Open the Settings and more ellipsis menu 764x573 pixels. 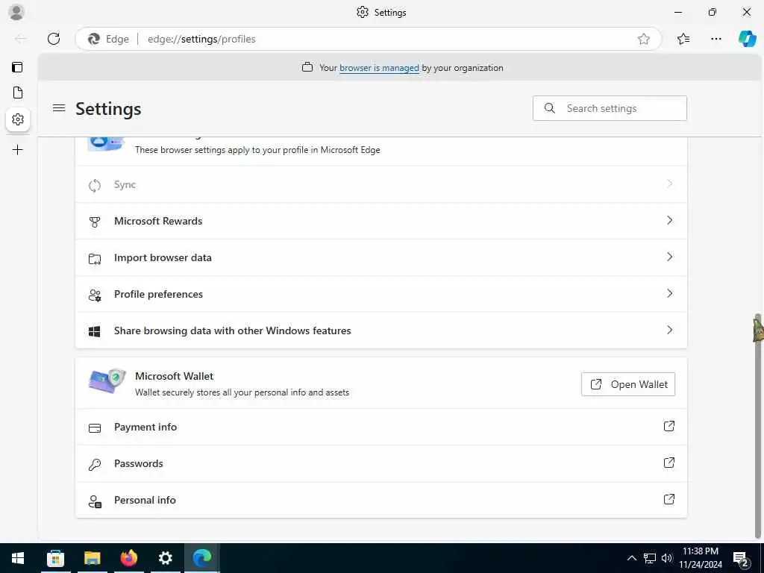click(716, 39)
